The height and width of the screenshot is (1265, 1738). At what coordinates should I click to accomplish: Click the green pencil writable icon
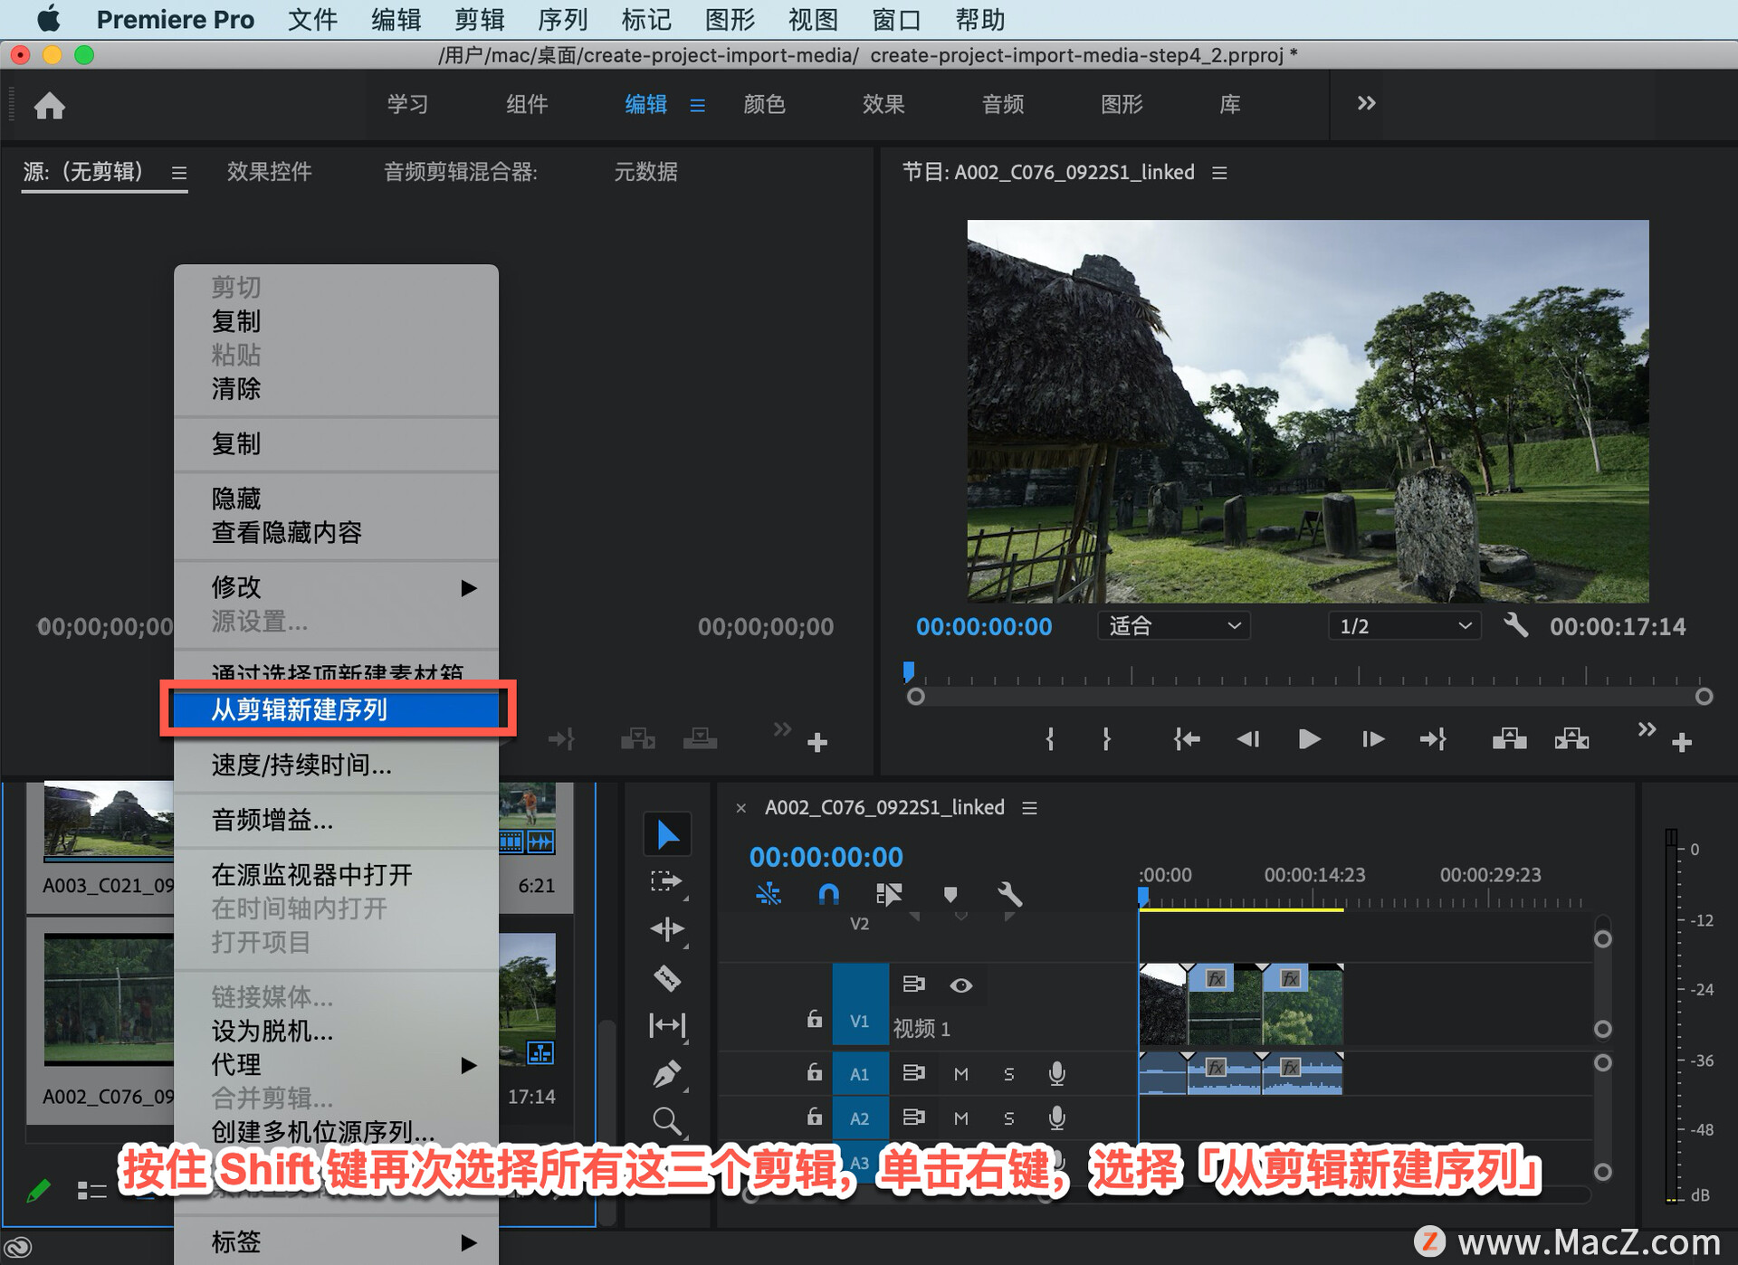(38, 1190)
